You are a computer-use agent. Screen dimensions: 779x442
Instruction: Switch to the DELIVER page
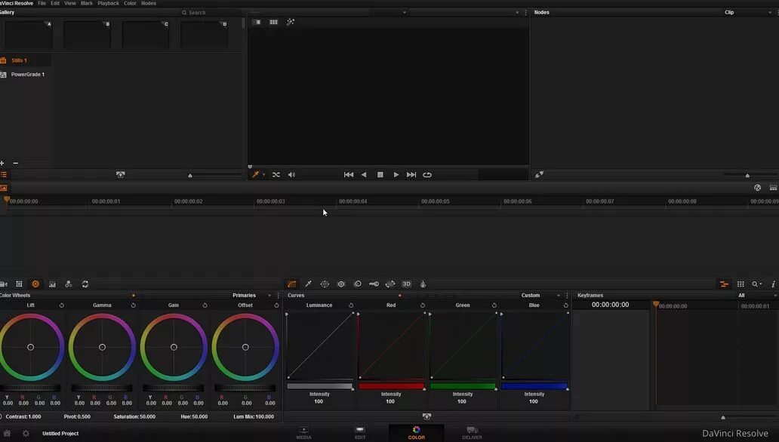(472, 433)
